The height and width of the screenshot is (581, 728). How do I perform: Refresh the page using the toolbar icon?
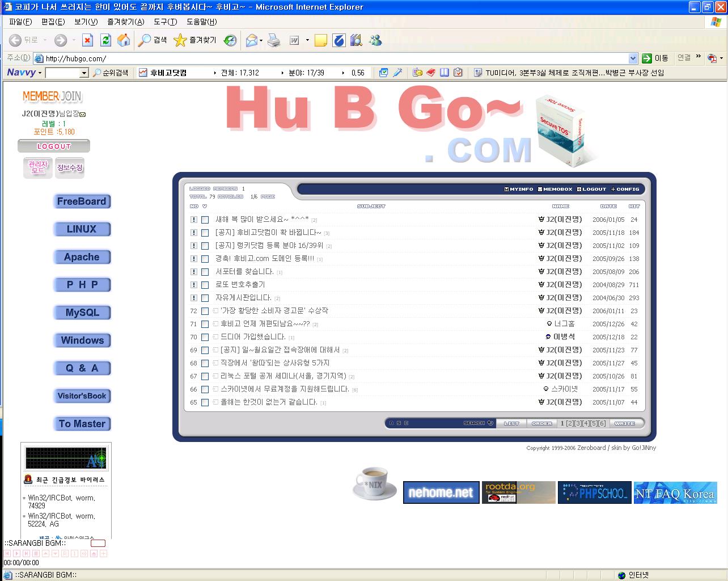105,40
